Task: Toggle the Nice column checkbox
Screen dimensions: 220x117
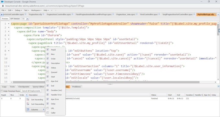Action: click(48, 54)
